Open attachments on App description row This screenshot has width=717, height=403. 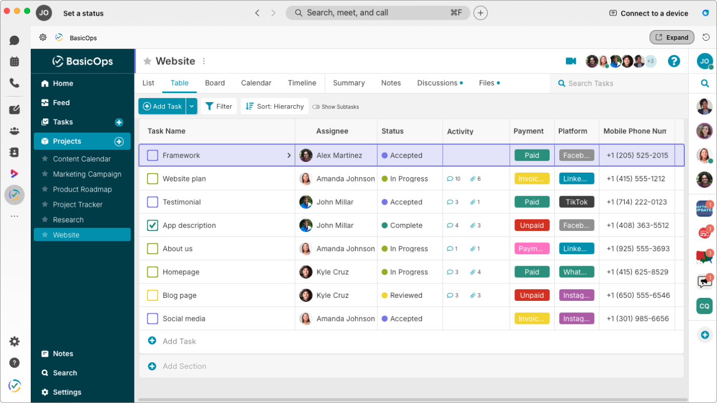475,225
